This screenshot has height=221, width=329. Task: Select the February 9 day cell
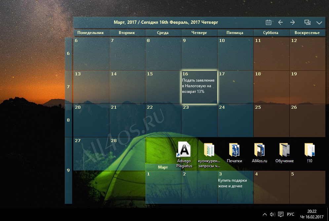tap(199, 54)
